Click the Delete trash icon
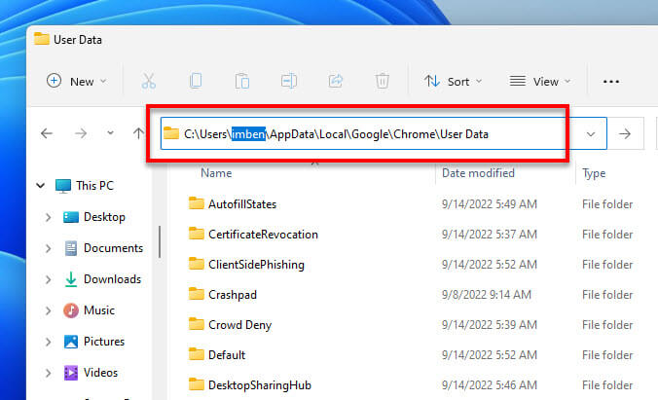Image resolution: width=658 pixels, height=400 pixels. point(382,81)
